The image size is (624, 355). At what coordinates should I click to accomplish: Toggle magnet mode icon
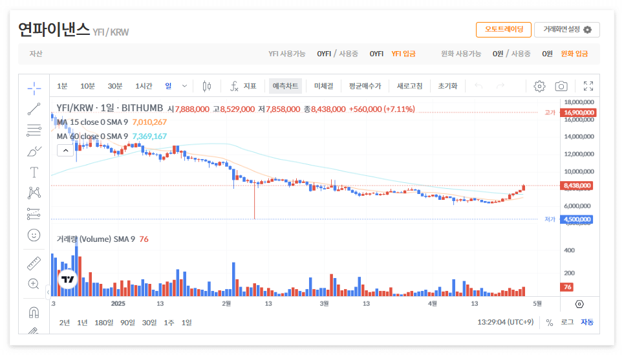click(x=34, y=312)
